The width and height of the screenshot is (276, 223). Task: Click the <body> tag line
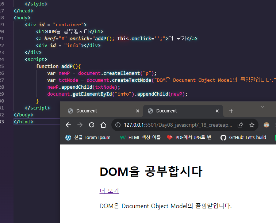tap(22, 18)
